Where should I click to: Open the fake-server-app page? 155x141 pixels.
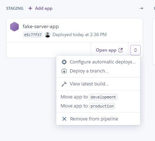click(x=41, y=26)
